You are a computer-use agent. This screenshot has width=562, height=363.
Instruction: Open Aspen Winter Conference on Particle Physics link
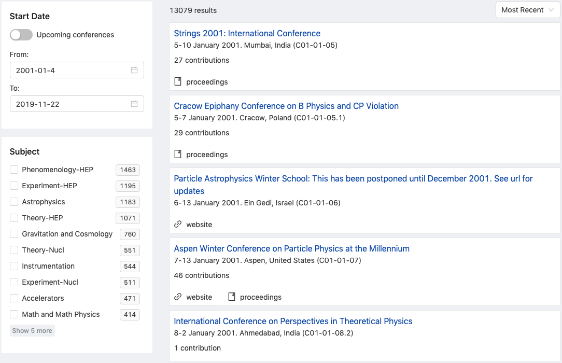tap(291, 248)
